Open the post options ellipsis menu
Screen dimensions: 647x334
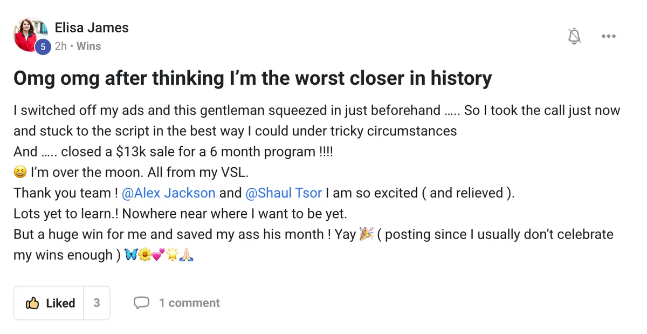click(x=609, y=36)
